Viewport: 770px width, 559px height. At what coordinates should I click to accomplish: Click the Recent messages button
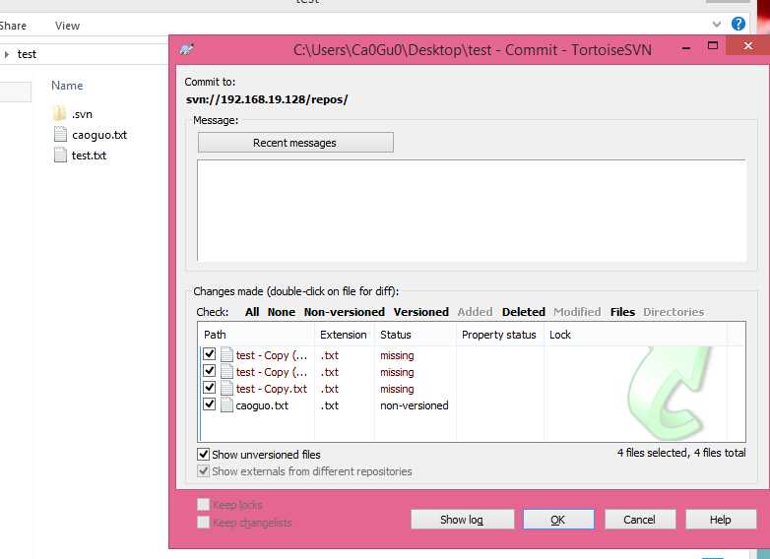295,143
